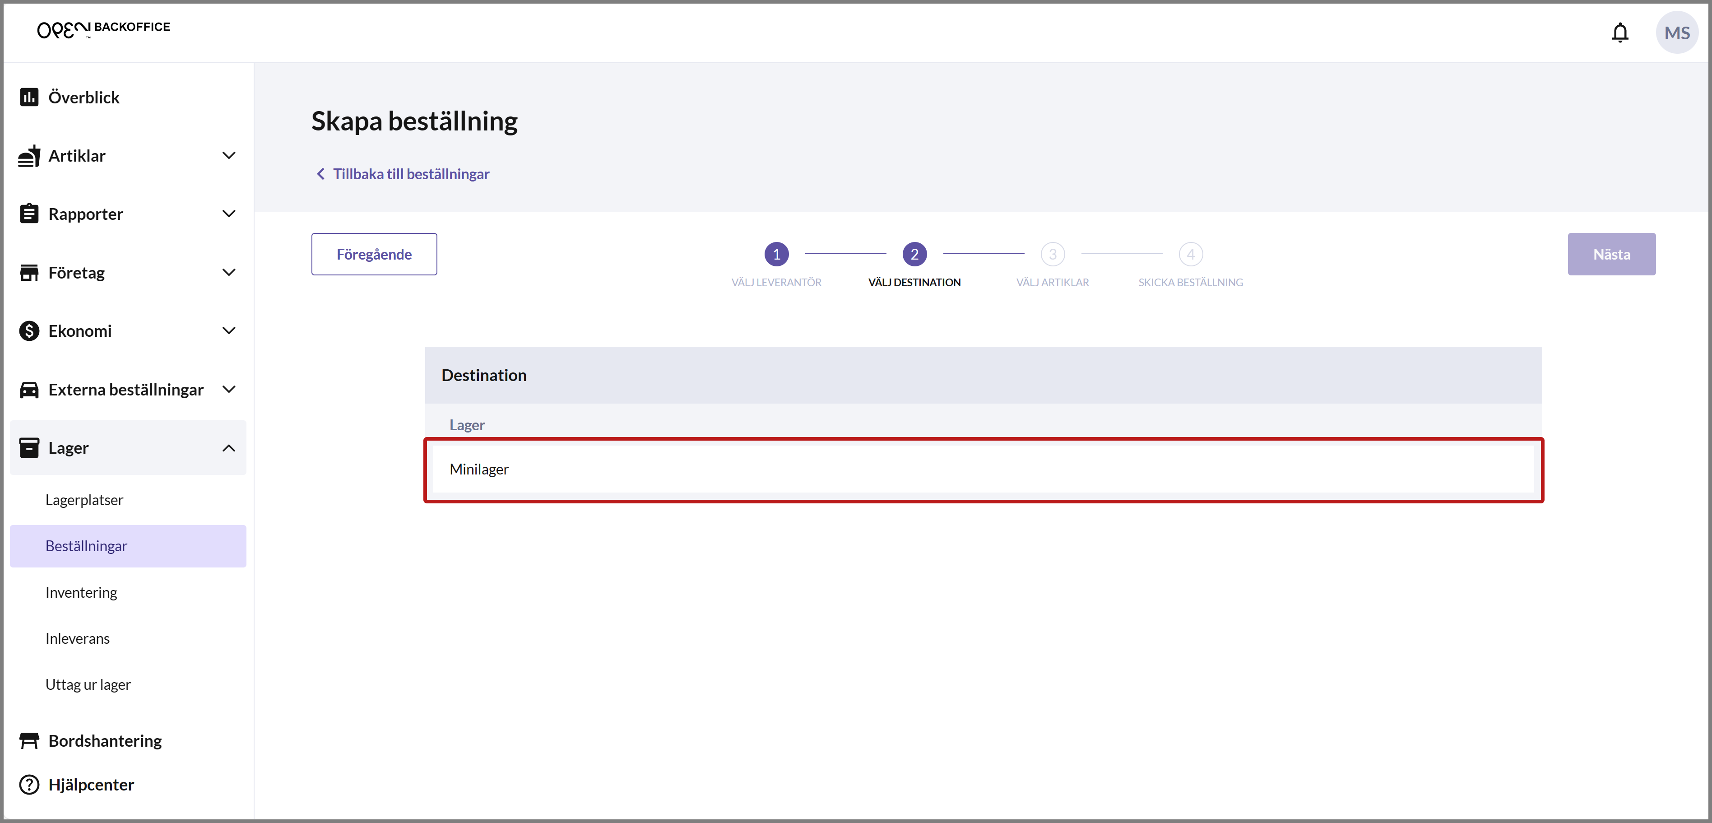Select Beställningar submenu item
Screen dimensions: 1712x823
pos(128,546)
